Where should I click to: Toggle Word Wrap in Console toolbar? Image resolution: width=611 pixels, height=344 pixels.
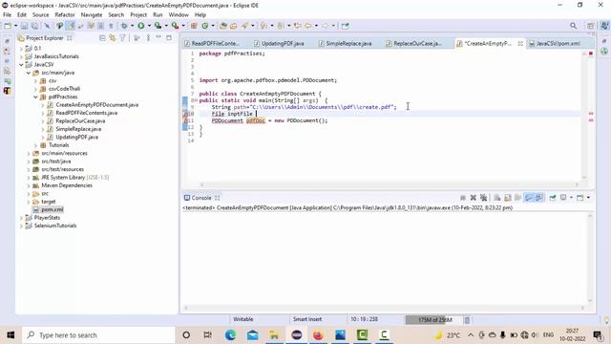tap(517, 198)
